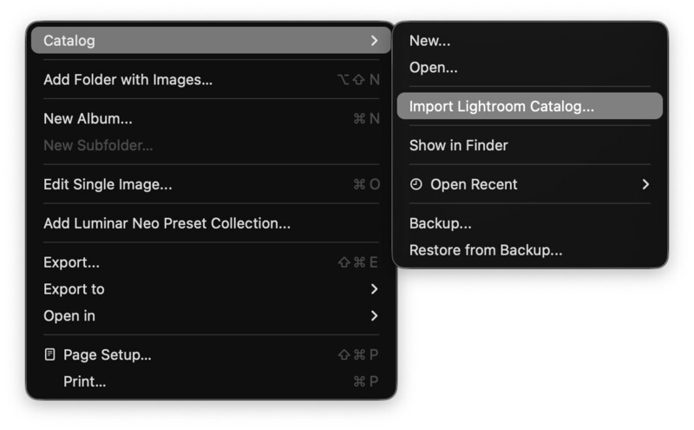
Task: Select Restore from Backup
Action: (530, 249)
